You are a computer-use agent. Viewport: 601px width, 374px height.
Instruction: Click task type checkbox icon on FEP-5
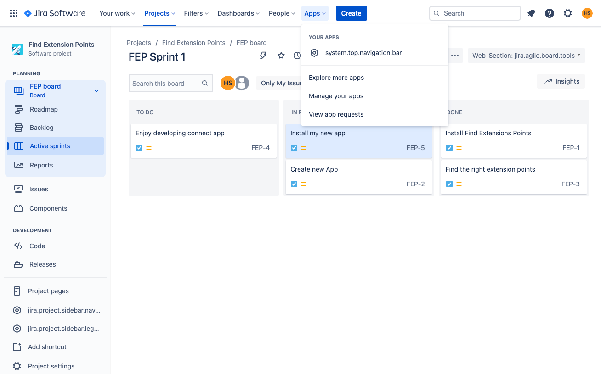point(294,148)
